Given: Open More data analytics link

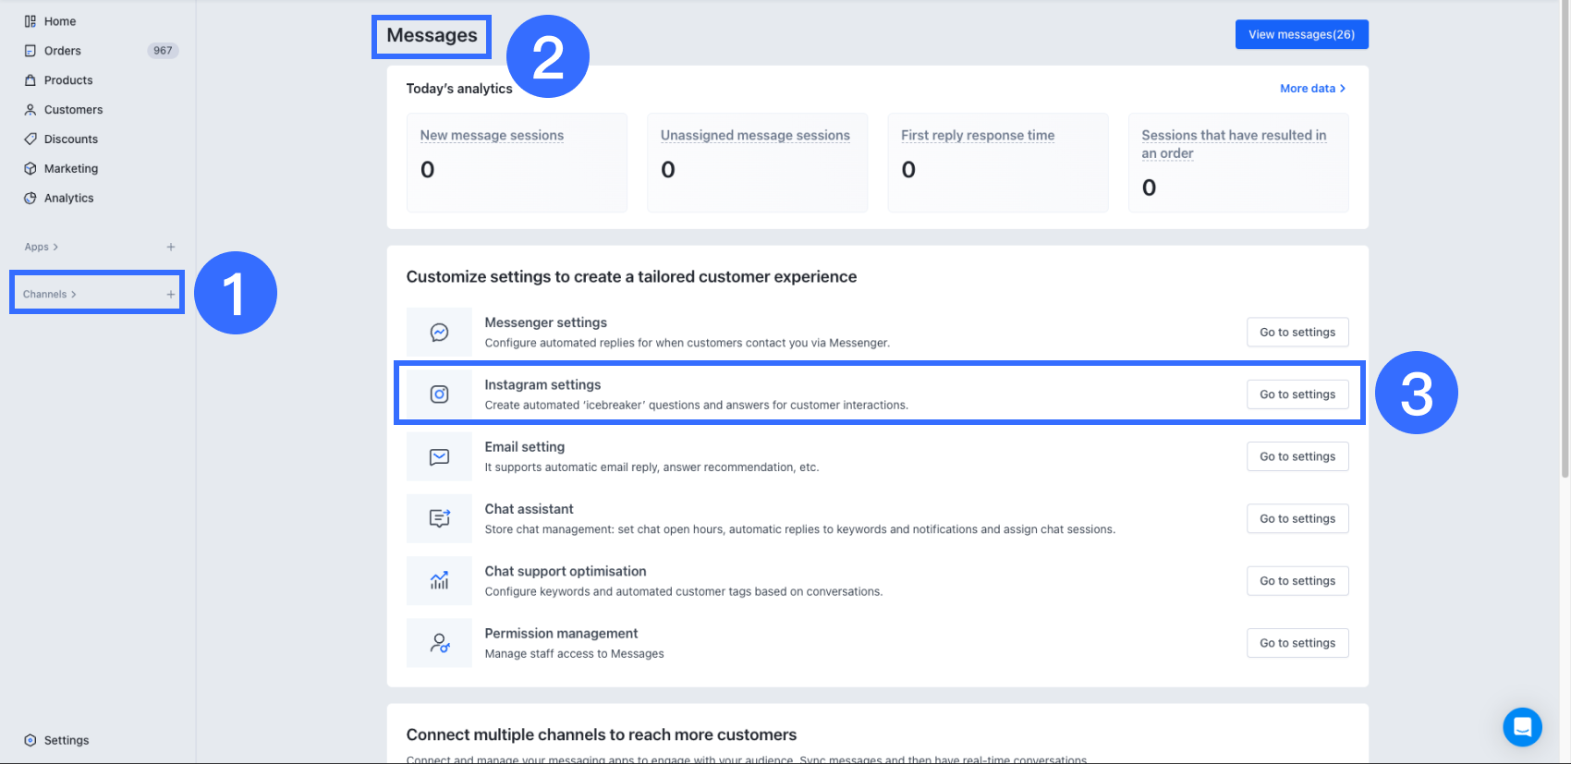Looking at the screenshot, I should click(x=1312, y=89).
